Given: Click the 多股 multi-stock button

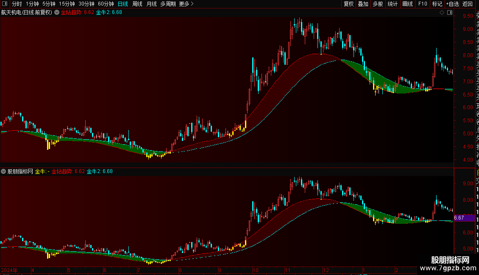Looking at the screenshot, I should (378, 4).
